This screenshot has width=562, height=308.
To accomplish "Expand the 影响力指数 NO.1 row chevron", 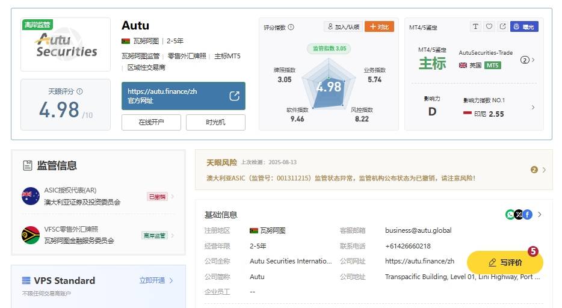I will click(x=533, y=107).
